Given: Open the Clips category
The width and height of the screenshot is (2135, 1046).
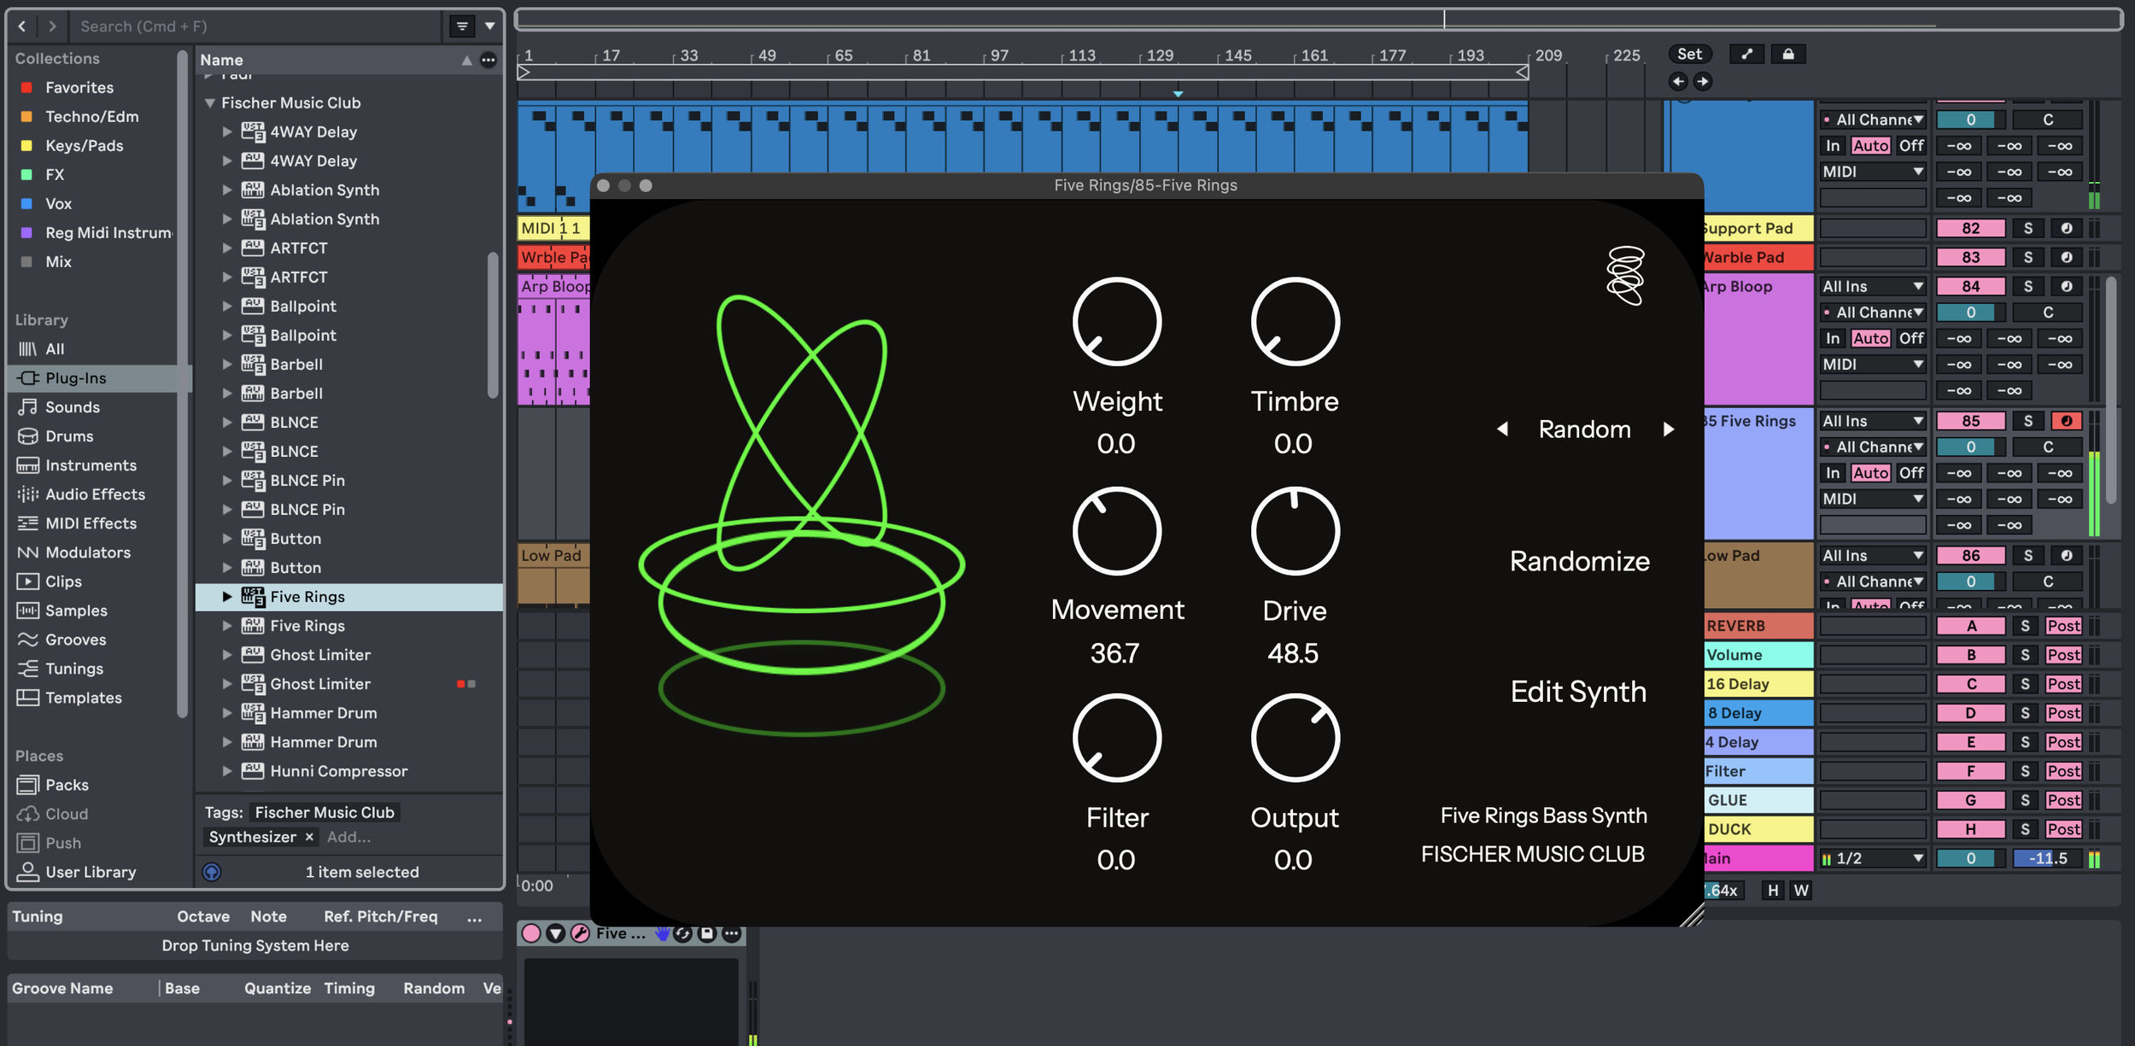Looking at the screenshot, I should pyautogui.click(x=63, y=581).
